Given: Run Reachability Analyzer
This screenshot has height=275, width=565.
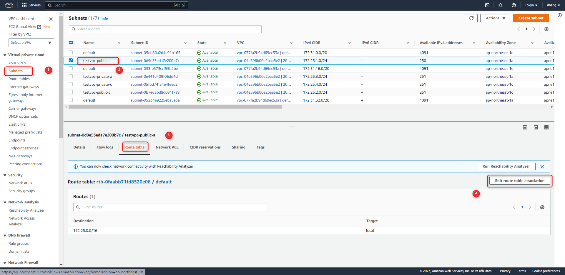Looking at the screenshot, I should click(506, 166).
